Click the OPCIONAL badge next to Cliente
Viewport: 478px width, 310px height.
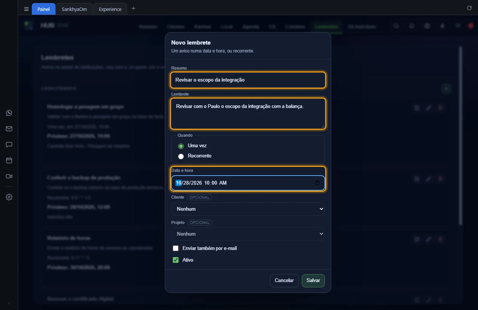[x=200, y=197]
